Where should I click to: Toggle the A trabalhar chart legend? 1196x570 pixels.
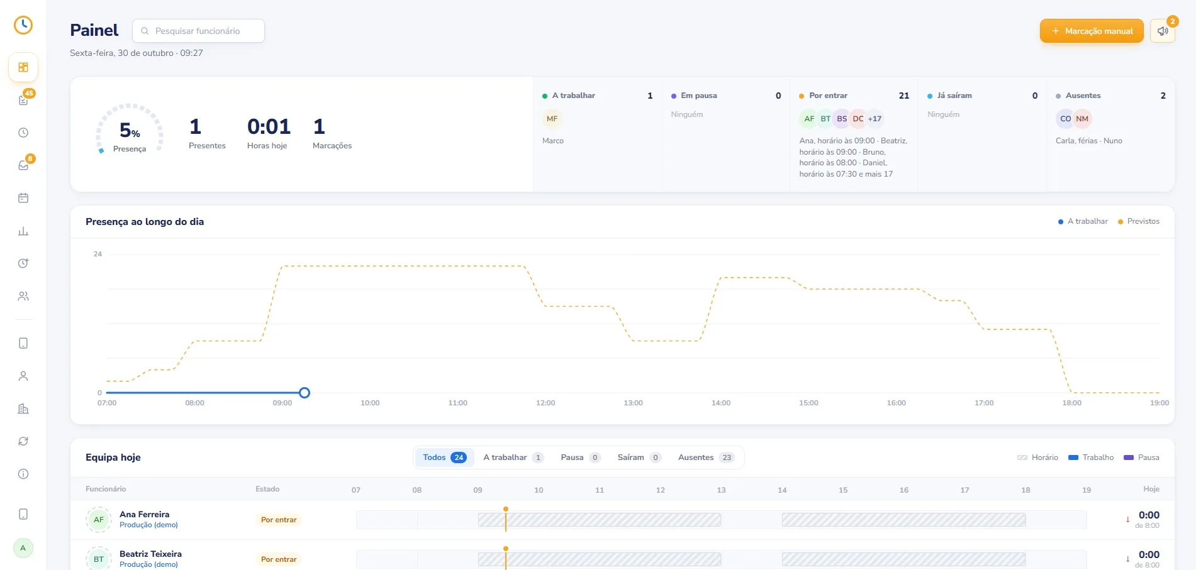1083,221
